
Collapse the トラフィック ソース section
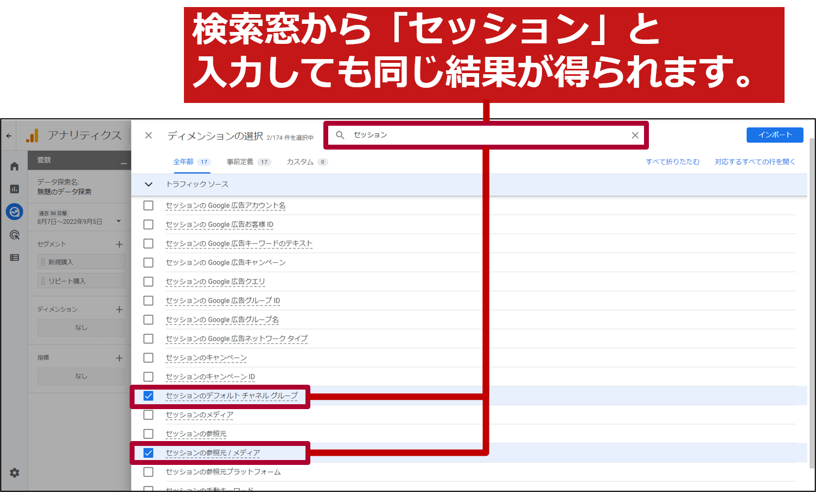148,184
